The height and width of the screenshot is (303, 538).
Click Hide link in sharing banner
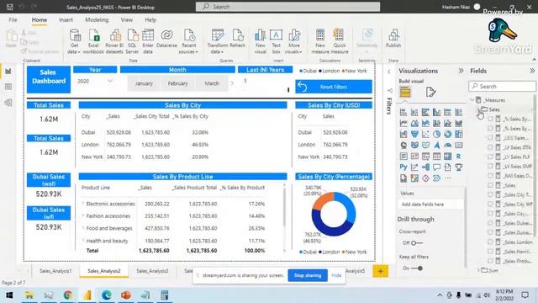(x=336, y=275)
